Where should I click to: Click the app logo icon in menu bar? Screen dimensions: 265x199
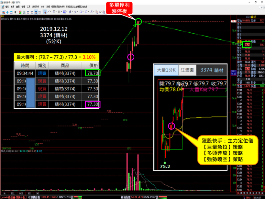coord(3,7)
